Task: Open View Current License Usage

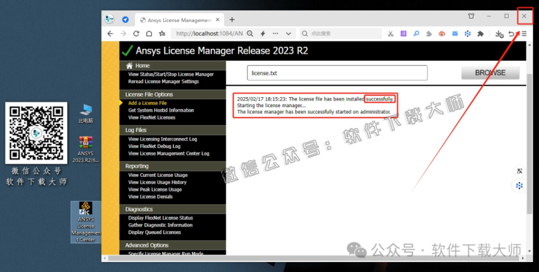Action: pos(158,175)
